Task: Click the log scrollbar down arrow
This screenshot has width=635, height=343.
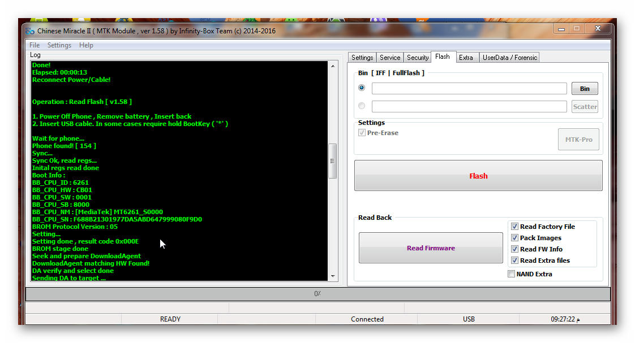Action: 333,276
